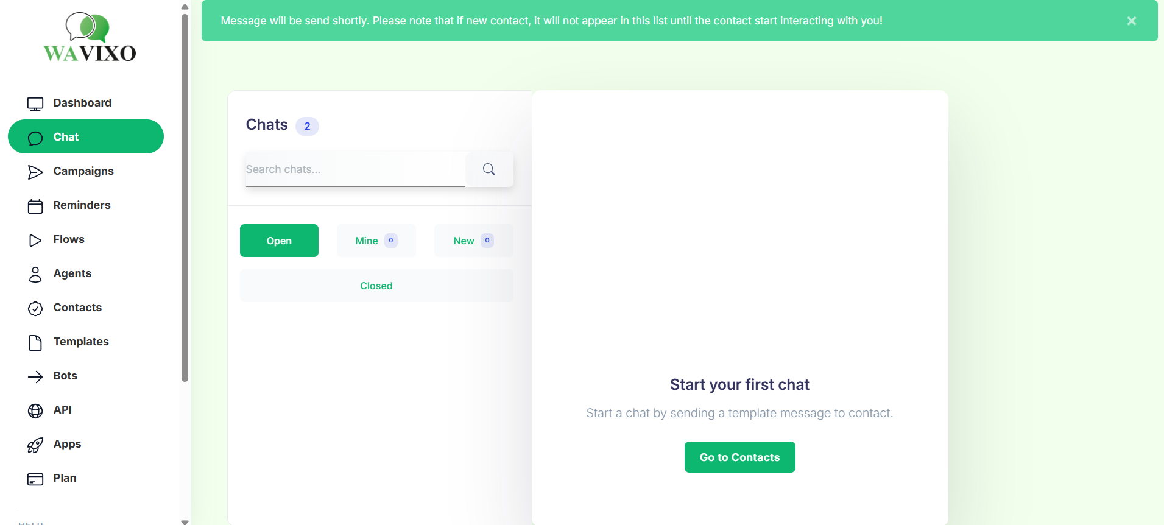This screenshot has height=525, width=1164.
Task: Click the Apps rocket icon
Action: tap(35, 445)
